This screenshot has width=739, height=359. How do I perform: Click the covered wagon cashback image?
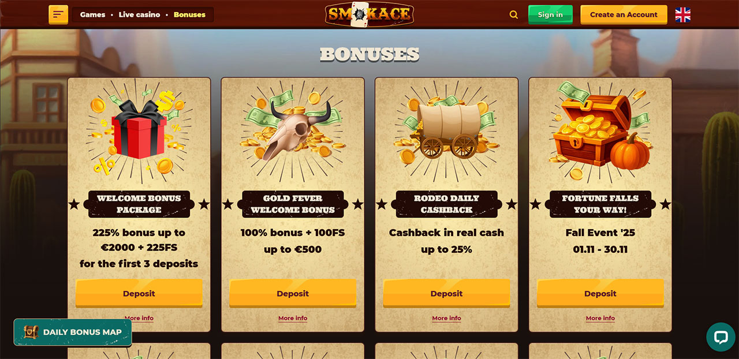click(446, 130)
